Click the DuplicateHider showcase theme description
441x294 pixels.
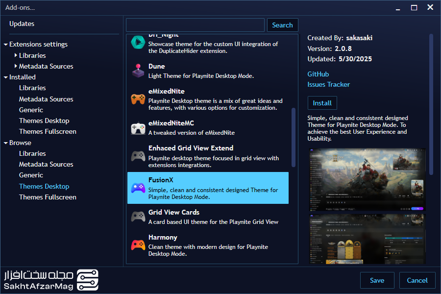click(x=213, y=48)
